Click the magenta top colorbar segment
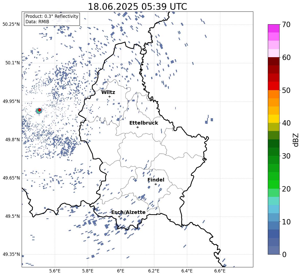The height and width of the screenshot is (276, 302). pos(274,28)
